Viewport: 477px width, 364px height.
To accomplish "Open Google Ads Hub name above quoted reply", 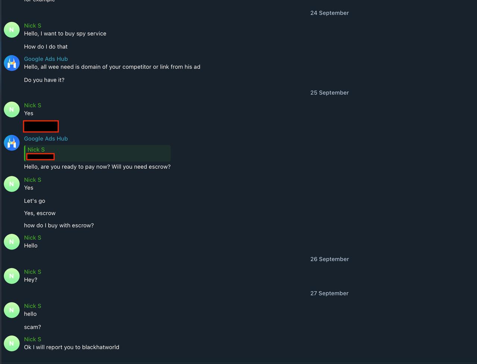I will point(46,139).
